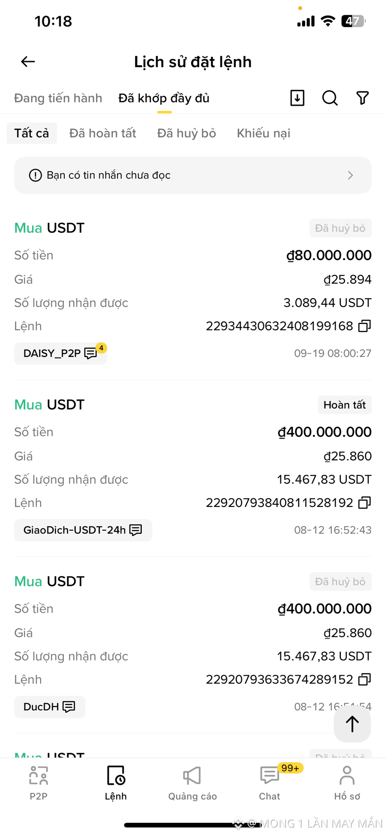Open Quảng cáo in bottom bar
Screen dimensions: 386x835
point(193,783)
